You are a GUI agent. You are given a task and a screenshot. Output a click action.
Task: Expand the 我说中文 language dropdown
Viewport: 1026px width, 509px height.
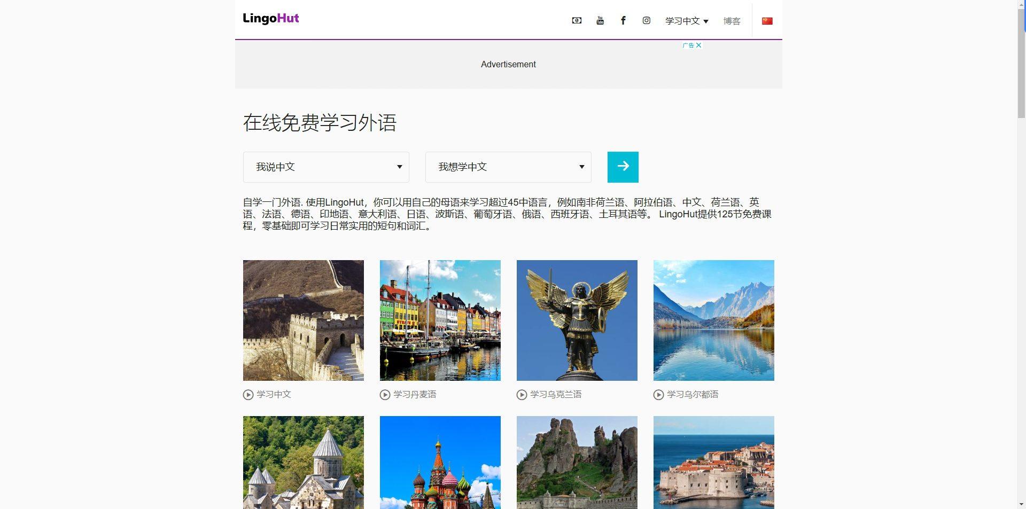326,167
